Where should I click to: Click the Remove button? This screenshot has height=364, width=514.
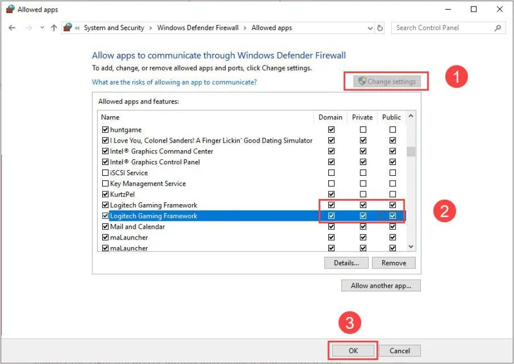click(x=394, y=263)
